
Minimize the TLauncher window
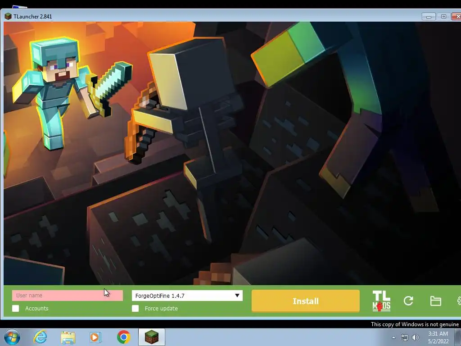point(429,17)
